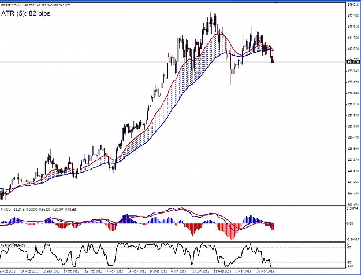This screenshot has width=361, height=275.
Task: Click the '24 Aug 2012' date label
Action: click(29, 271)
